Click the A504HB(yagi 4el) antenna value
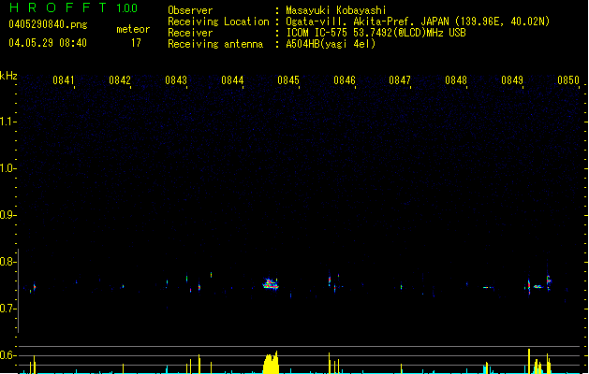 [x=331, y=44]
